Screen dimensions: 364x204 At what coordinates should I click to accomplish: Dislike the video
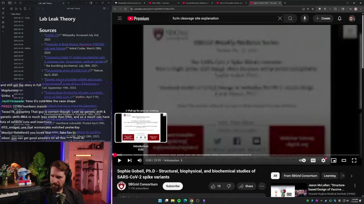[229, 186]
